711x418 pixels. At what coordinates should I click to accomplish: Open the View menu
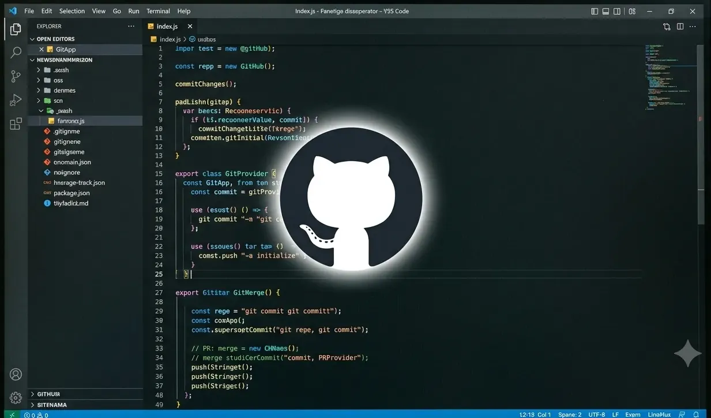pos(99,11)
